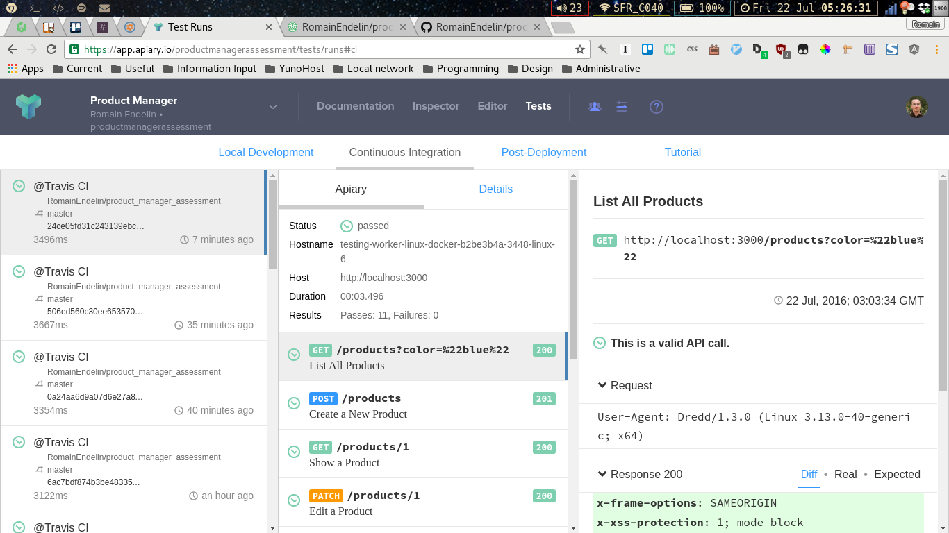The image size is (949, 533).
Task: Select Travis CI run from an hour ago
Action: pos(133,468)
